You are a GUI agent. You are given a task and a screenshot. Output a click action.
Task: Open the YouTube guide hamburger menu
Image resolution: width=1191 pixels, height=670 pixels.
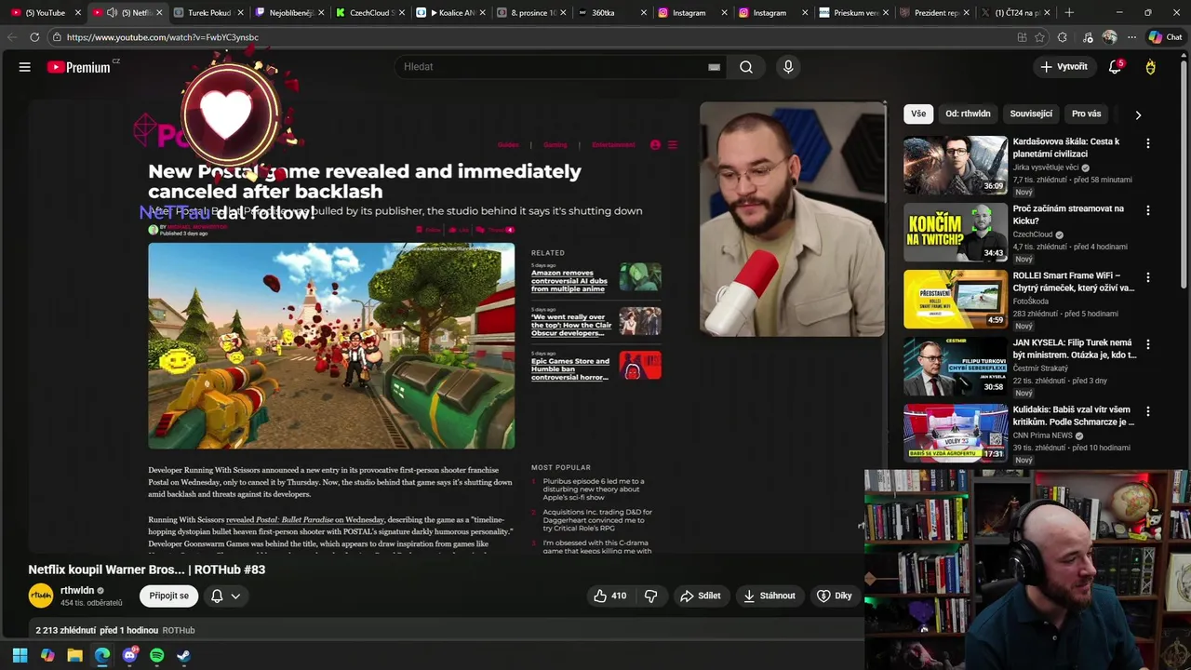click(x=25, y=67)
